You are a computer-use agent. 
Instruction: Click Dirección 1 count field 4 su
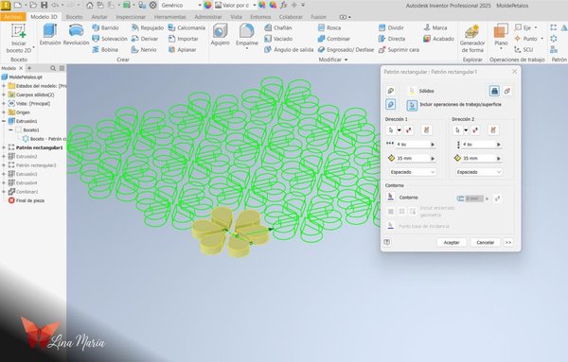pyautogui.click(x=413, y=145)
